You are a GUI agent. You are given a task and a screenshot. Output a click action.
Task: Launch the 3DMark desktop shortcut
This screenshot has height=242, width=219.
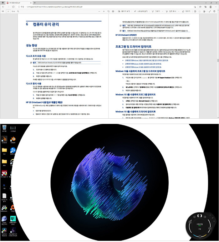point(4,140)
